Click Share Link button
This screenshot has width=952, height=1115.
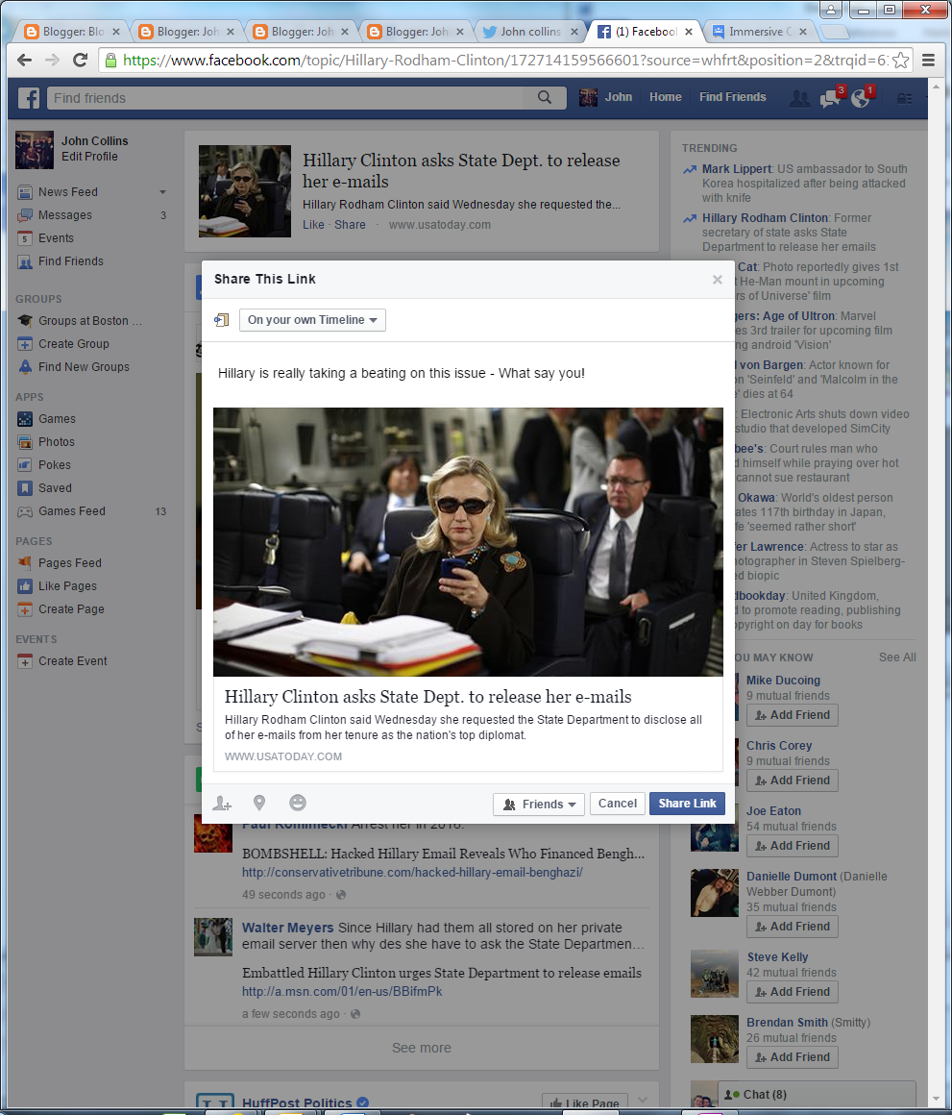(687, 804)
